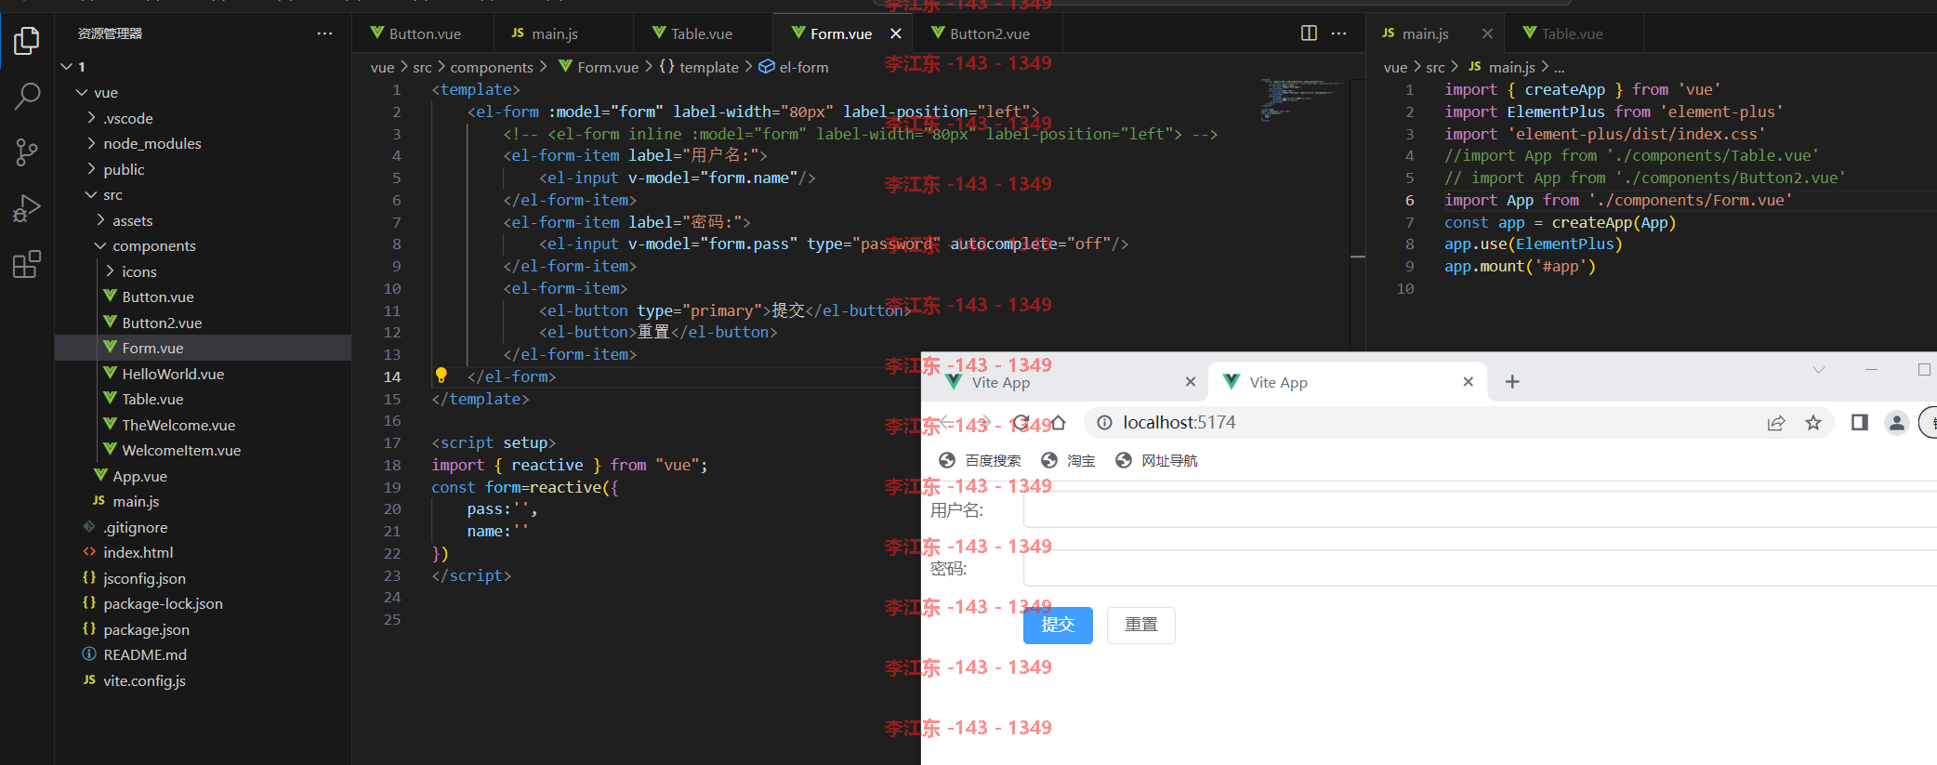Viewport: 1937px width, 765px height.
Task: Close the first Vite App browser tab
Action: point(1191,382)
